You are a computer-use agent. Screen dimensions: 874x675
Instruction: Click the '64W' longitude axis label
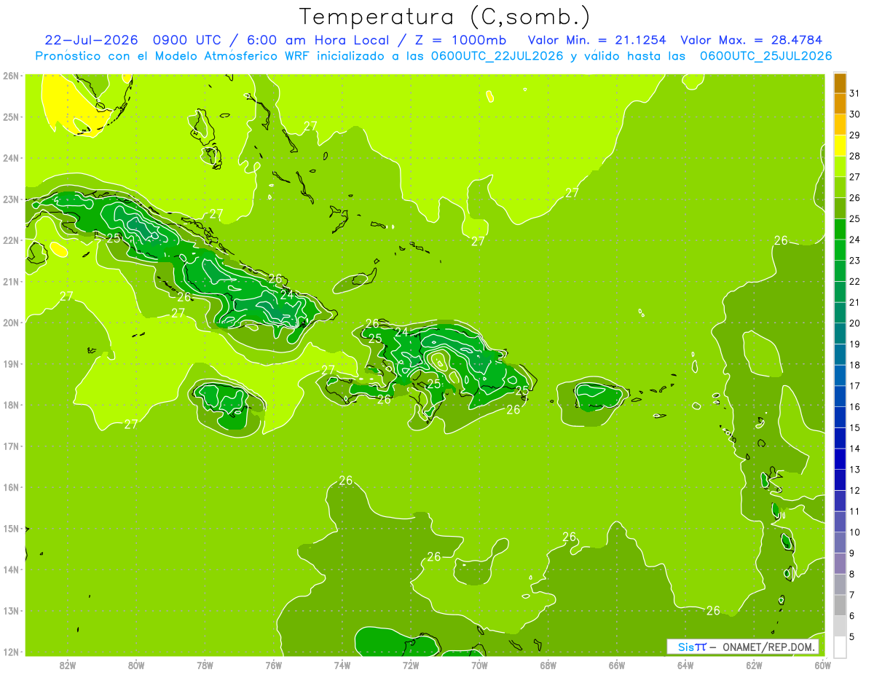(x=685, y=665)
